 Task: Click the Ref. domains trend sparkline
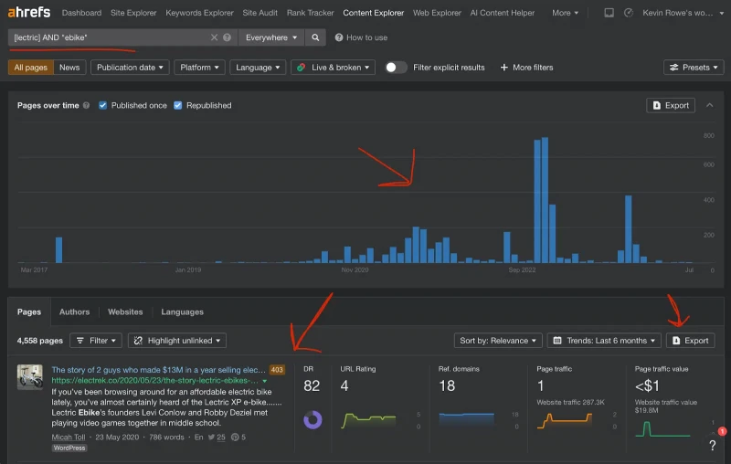point(467,419)
